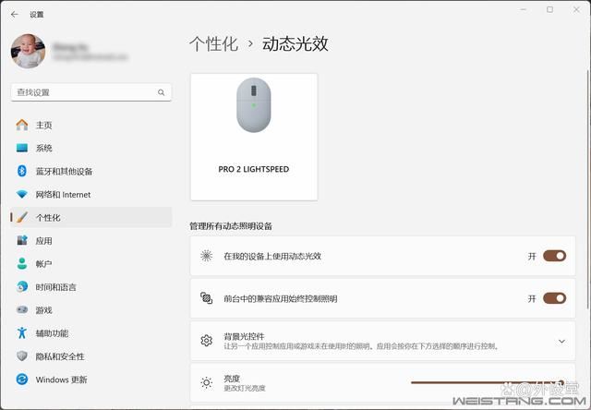Screen dimensions: 591x410
Task: Open the user profile avatar
Action: [29, 51]
